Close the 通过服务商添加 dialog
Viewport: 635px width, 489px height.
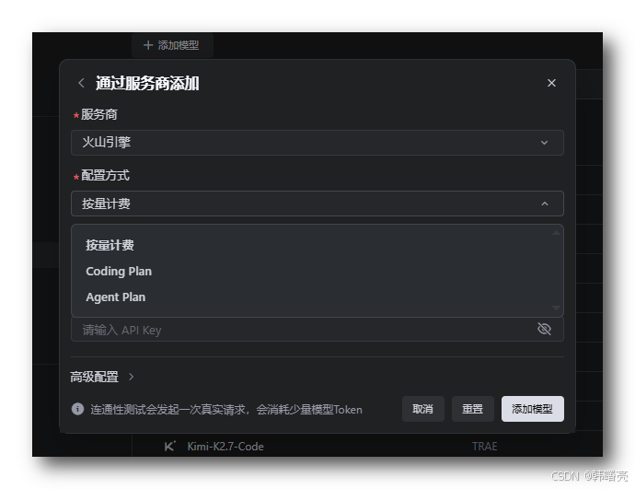click(551, 83)
